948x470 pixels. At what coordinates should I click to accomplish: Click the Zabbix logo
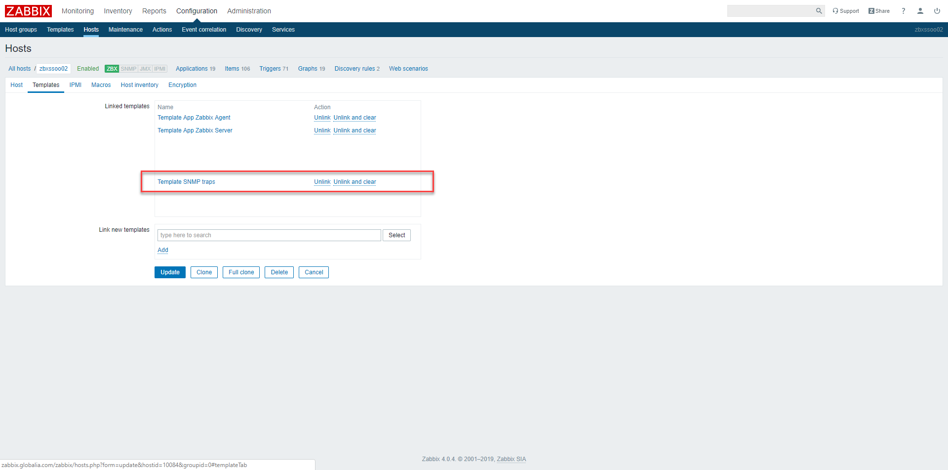28,11
